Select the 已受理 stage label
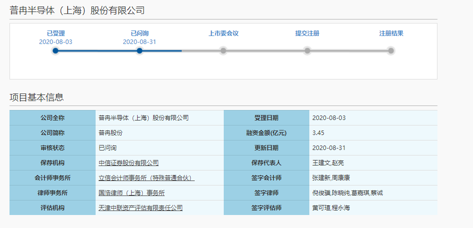 coord(56,33)
